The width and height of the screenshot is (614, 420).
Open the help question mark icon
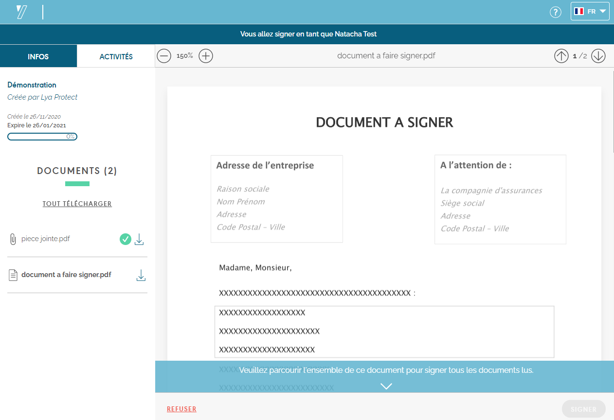click(x=555, y=12)
